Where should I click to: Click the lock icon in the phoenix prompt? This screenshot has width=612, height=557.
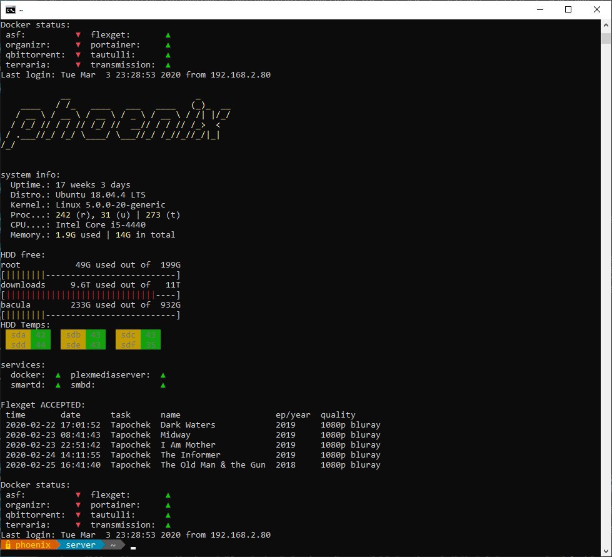[x=8, y=545]
